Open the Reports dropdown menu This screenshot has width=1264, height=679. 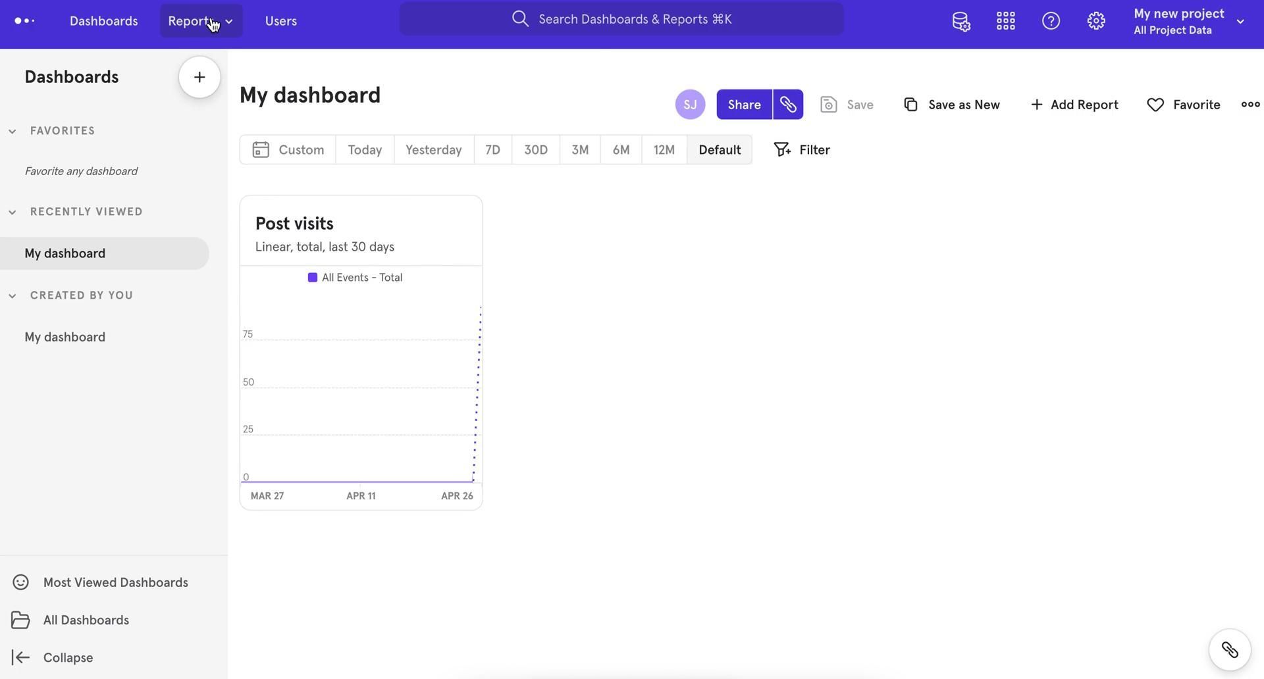pos(201,21)
